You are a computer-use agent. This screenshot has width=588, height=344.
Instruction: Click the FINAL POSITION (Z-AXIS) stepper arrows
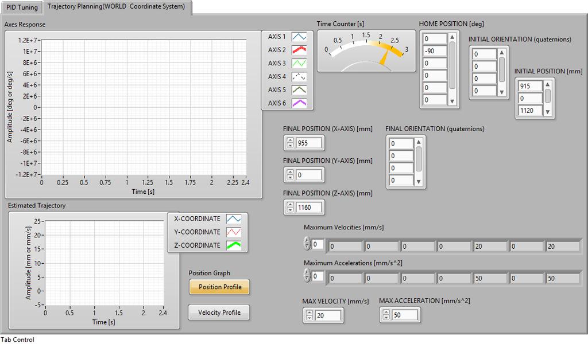click(290, 208)
